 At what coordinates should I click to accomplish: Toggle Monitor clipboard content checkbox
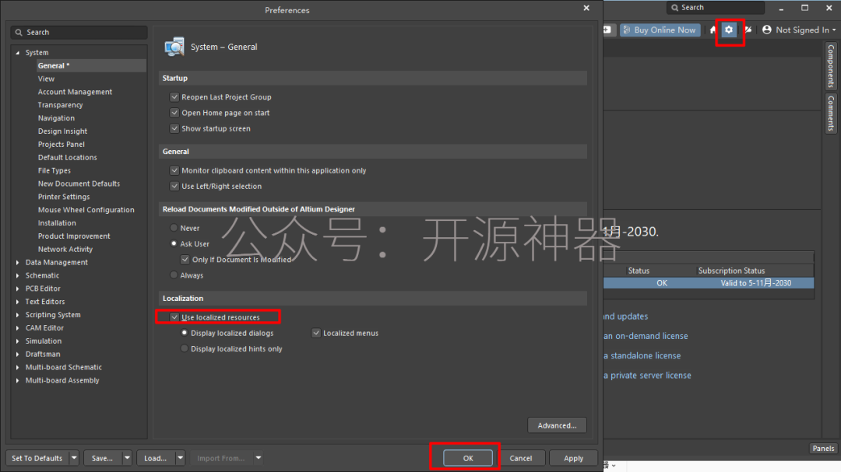[174, 170]
